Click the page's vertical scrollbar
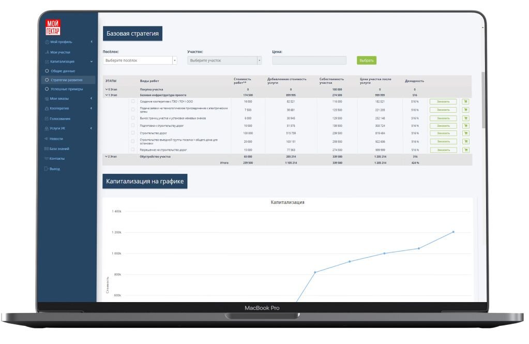The width and height of the screenshot is (529, 344). [483, 98]
